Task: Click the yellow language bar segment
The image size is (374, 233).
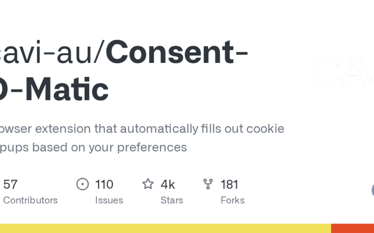Action: coord(164,228)
